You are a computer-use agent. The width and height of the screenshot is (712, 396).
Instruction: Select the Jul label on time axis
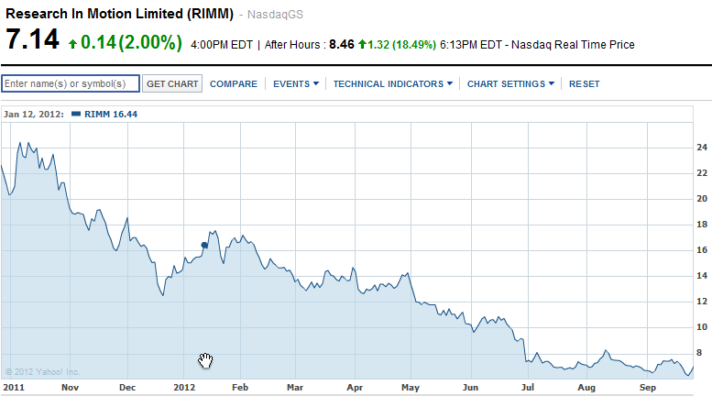point(528,388)
